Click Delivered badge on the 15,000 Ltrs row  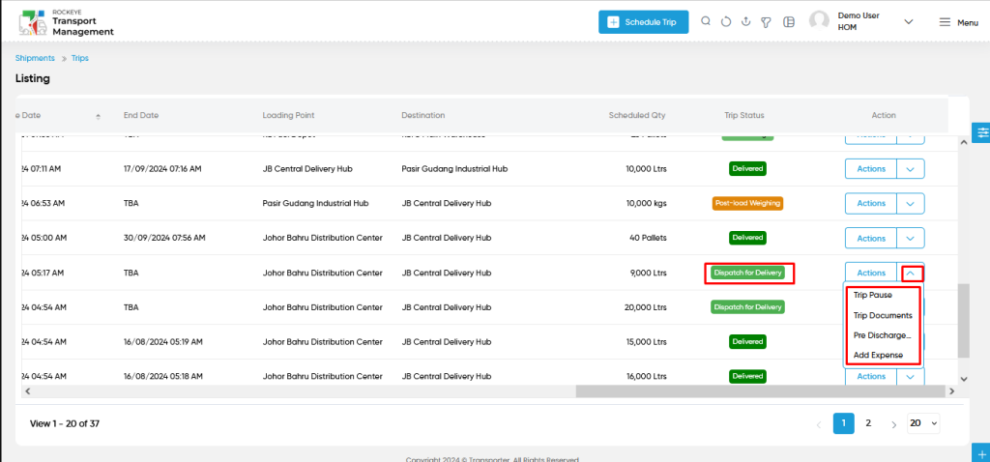[x=748, y=341]
